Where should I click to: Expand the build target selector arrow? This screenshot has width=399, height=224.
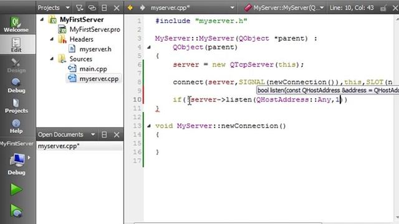(29, 157)
